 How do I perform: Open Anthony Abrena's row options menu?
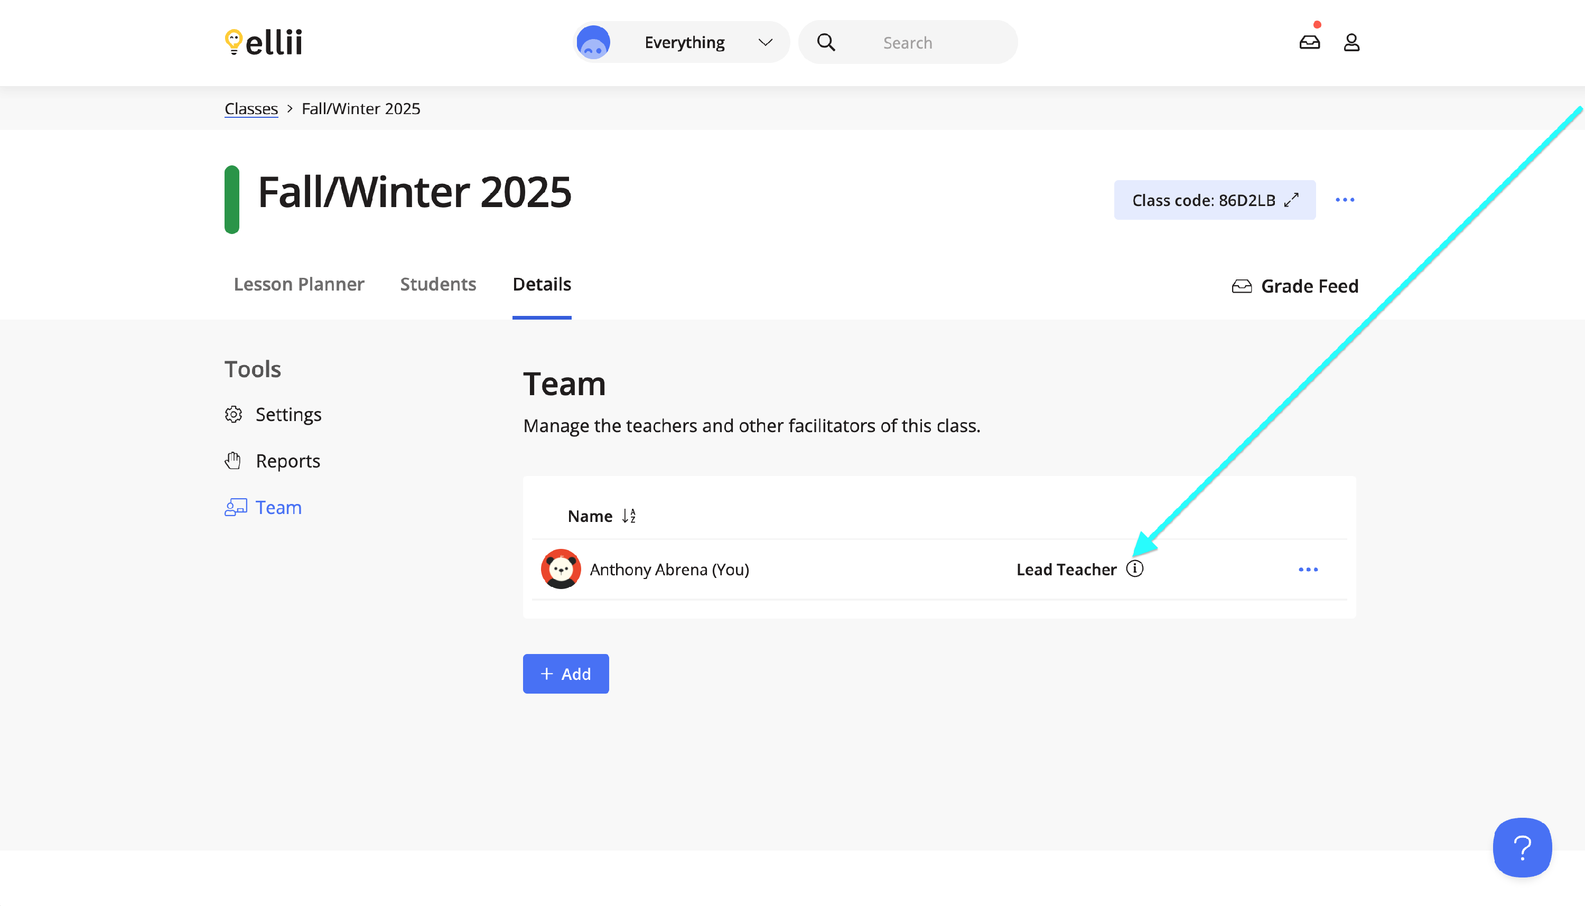[1308, 569]
